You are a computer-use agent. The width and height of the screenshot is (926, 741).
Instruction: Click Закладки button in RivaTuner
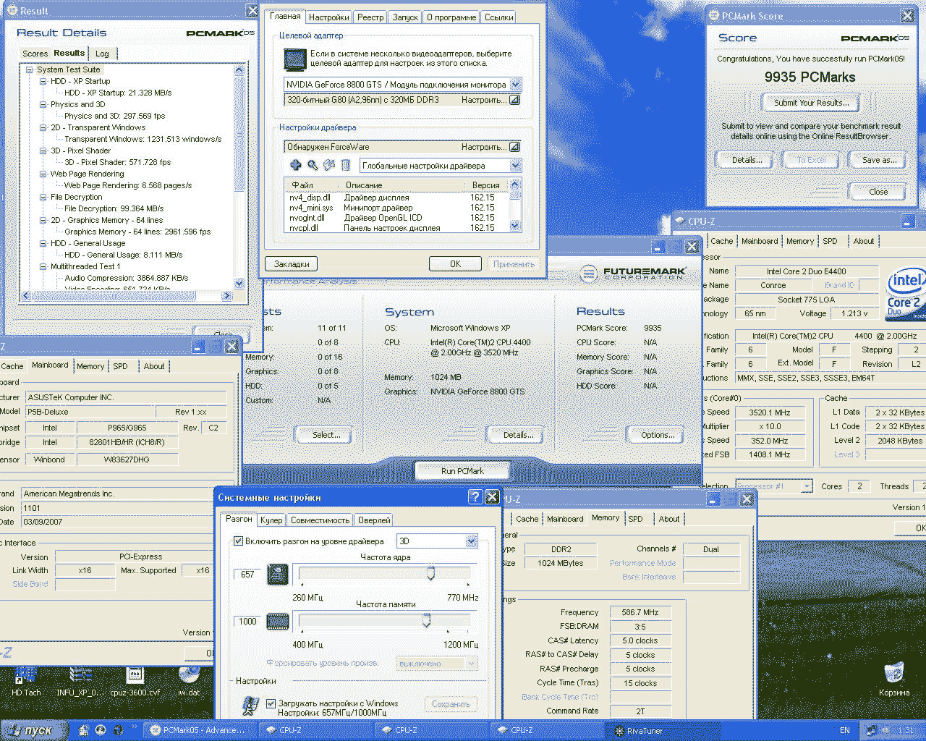[292, 264]
